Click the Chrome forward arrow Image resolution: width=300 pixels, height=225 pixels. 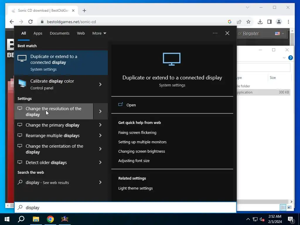(21, 22)
